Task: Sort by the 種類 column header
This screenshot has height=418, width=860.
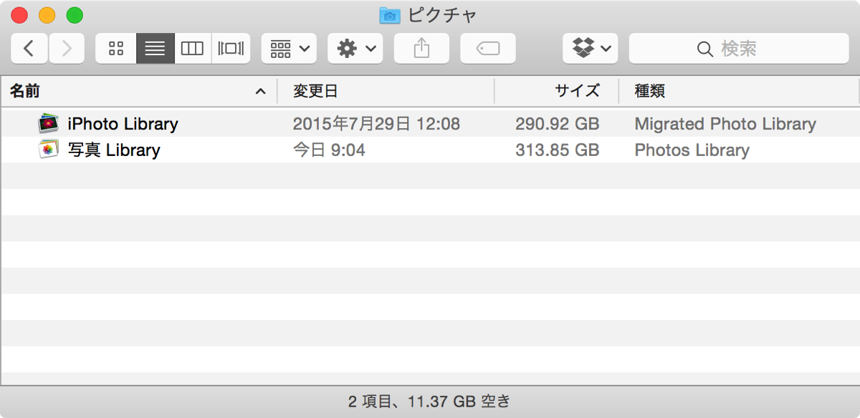Action: [739, 91]
